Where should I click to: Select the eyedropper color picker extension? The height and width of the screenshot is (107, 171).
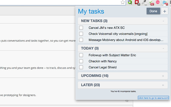[144, 2]
